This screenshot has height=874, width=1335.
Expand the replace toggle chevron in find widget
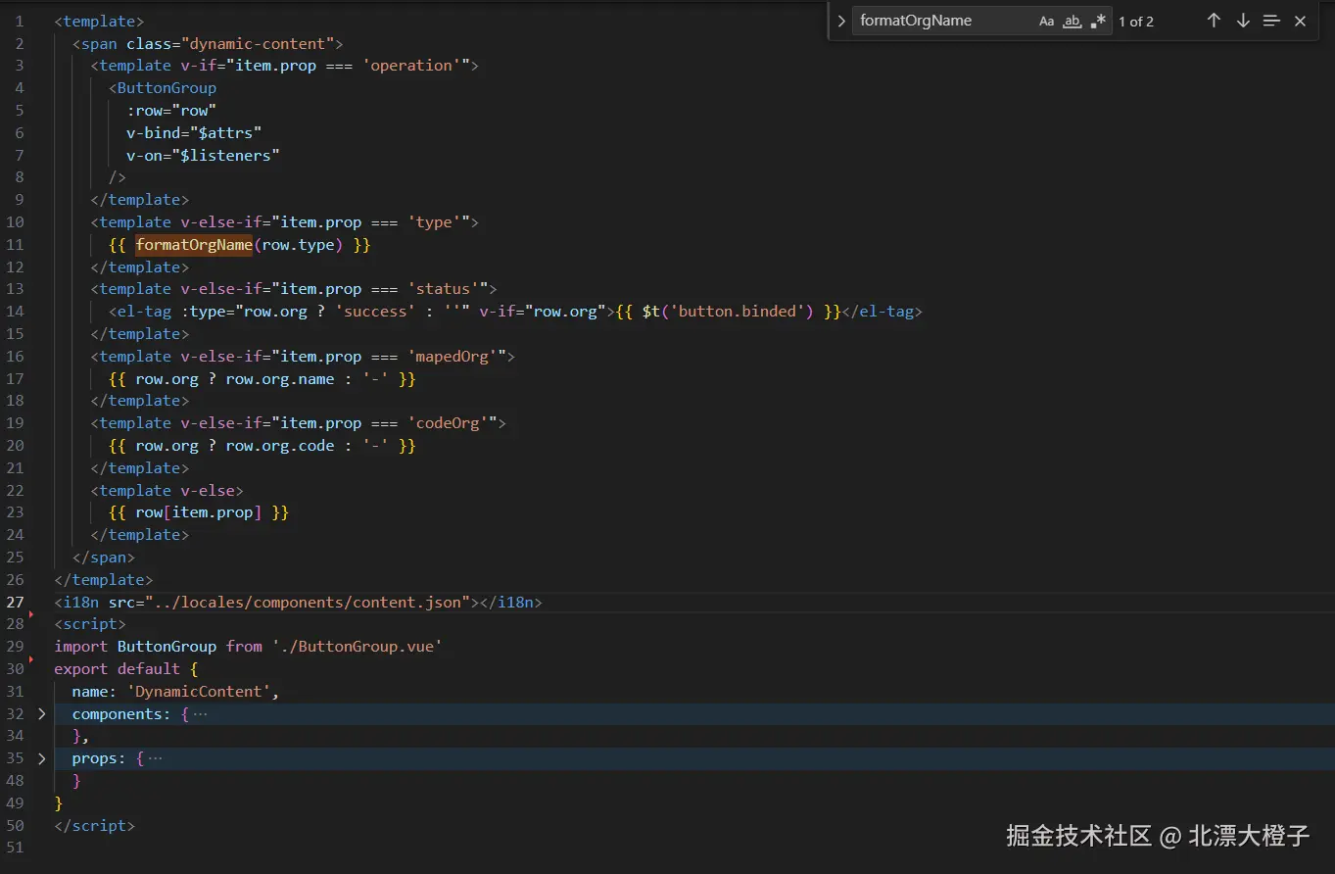(x=840, y=21)
